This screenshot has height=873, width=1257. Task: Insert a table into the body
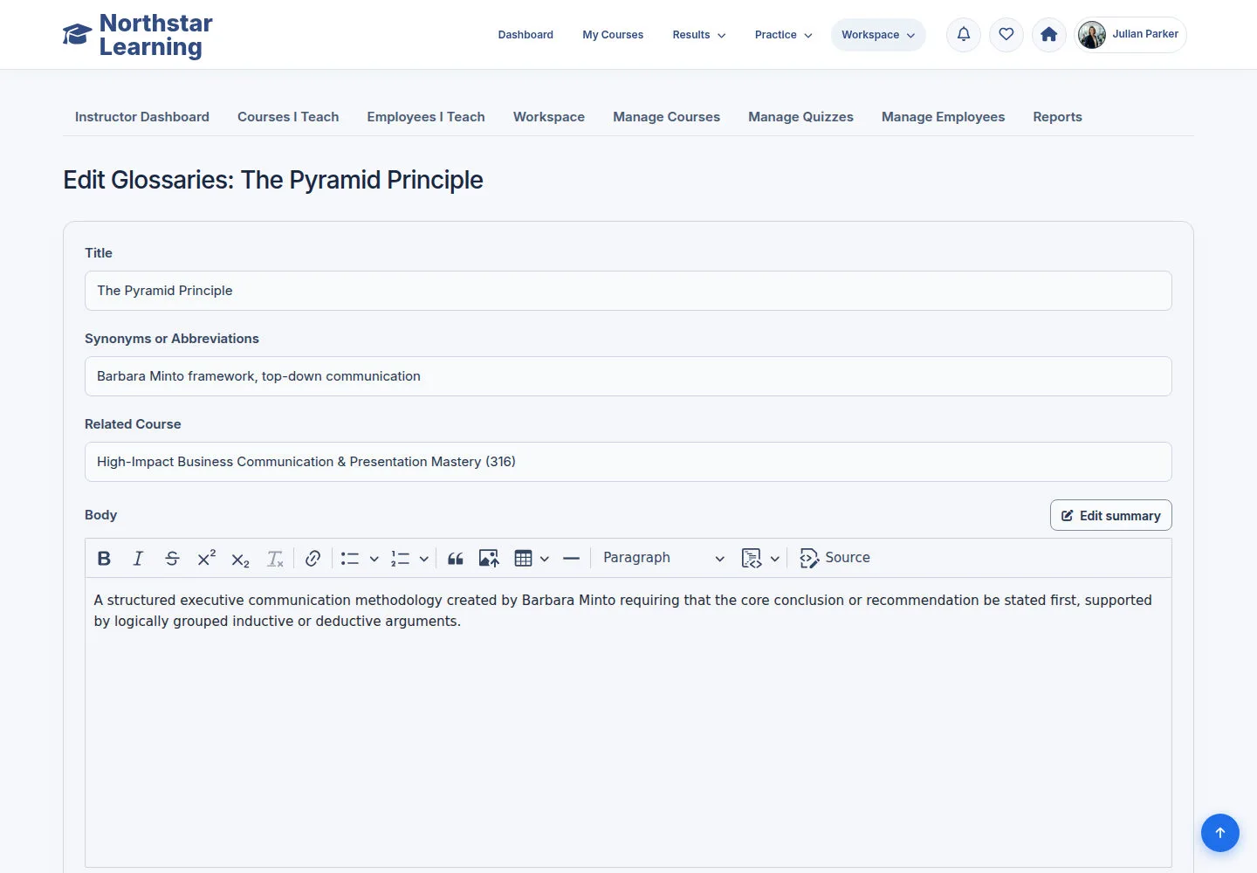click(523, 559)
